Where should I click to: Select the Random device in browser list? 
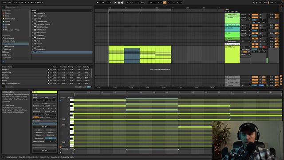coord(39,44)
